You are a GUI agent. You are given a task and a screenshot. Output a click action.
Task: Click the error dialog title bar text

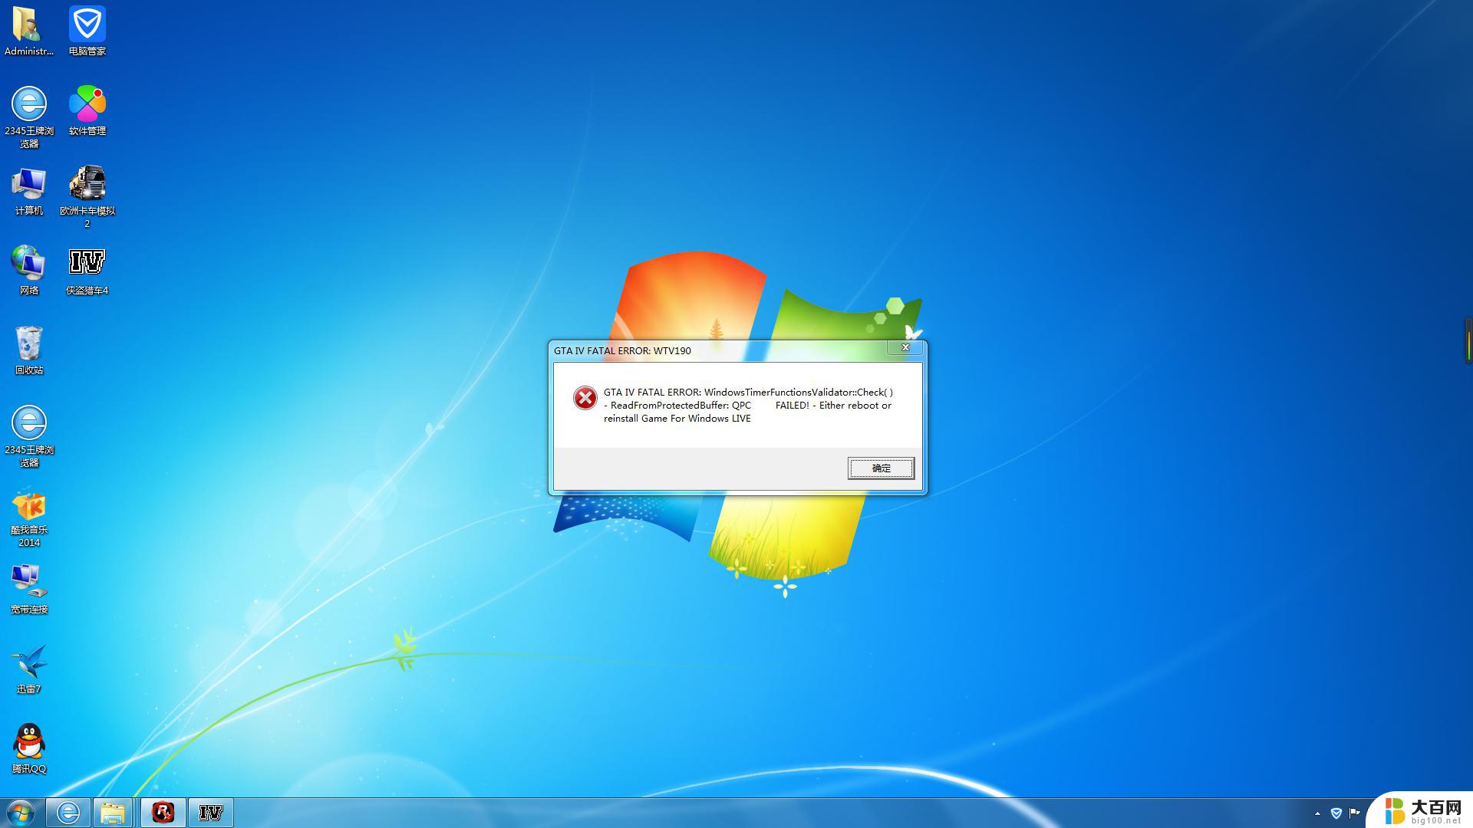622,350
